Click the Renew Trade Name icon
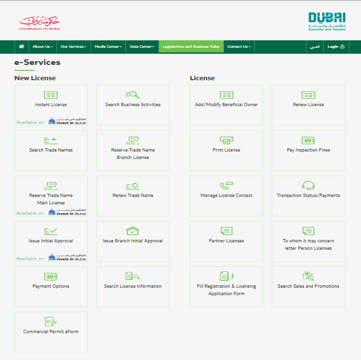 click(x=133, y=186)
